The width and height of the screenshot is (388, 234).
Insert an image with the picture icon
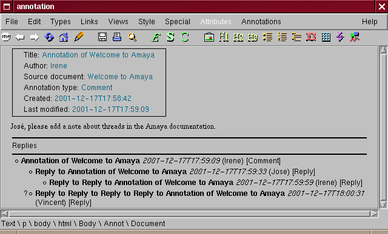click(209, 37)
